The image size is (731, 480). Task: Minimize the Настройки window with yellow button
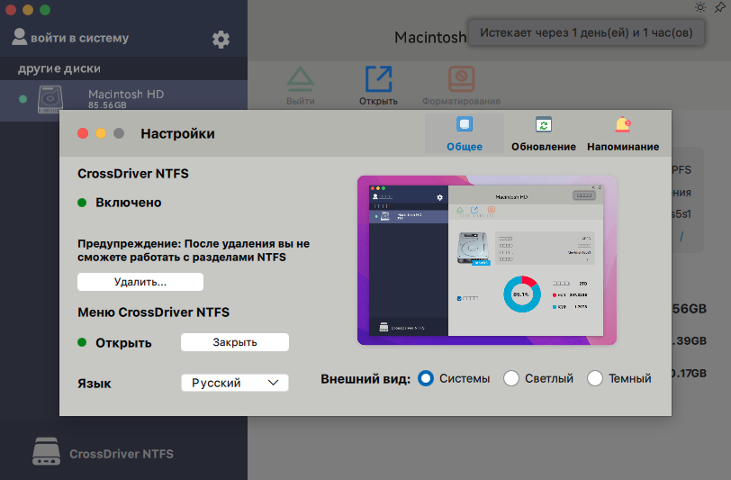pos(101,133)
